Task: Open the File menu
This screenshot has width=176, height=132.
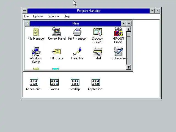Action: click(x=26, y=16)
